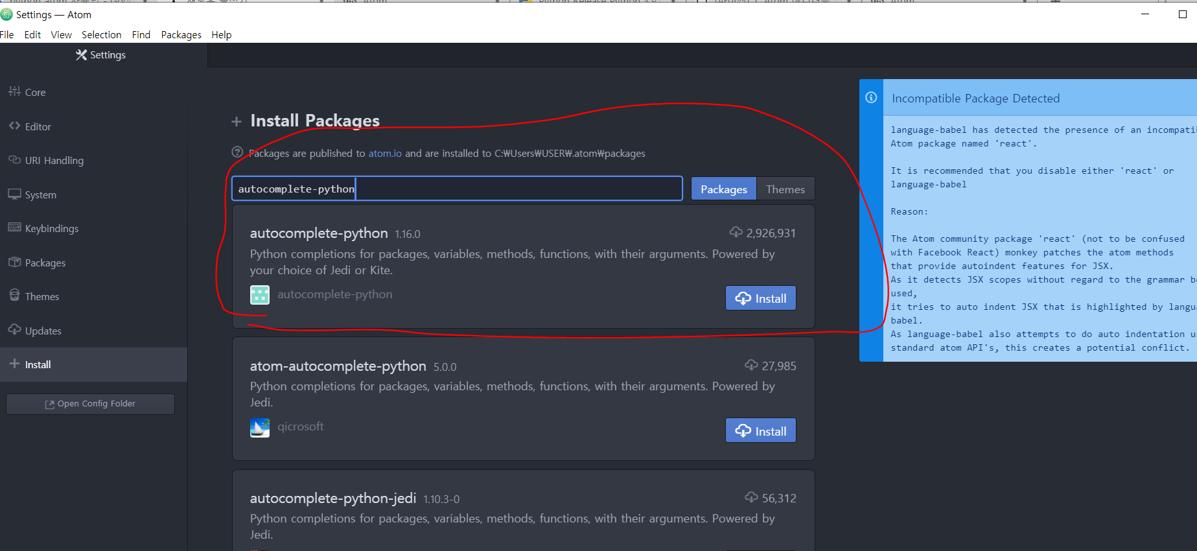Install autocomplete-python 1.16.0 package
Image resolution: width=1197 pixels, height=551 pixels.
pyautogui.click(x=761, y=298)
